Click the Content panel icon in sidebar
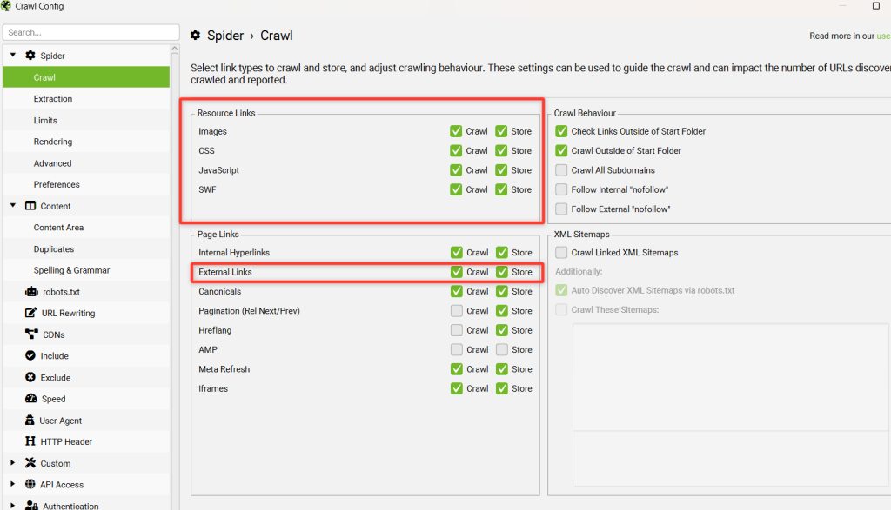 tap(30, 205)
